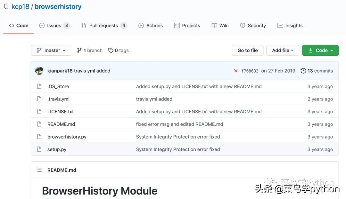
Task: Open the LICENSE.txt file
Action: click(61, 112)
